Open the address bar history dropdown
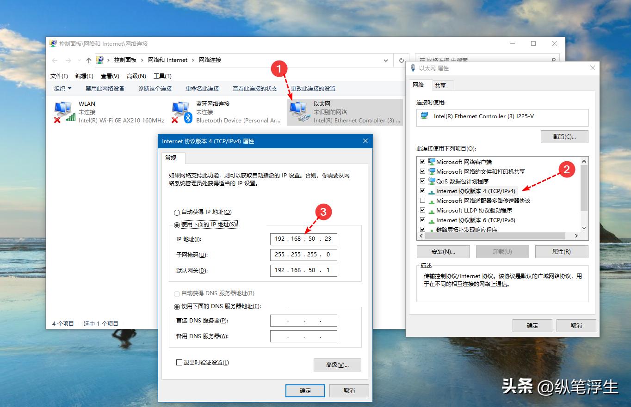631x407 pixels. pos(385,60)
